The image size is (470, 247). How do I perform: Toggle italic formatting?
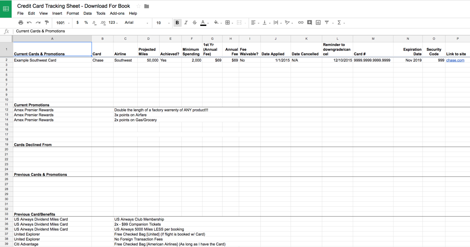point(186,23)
